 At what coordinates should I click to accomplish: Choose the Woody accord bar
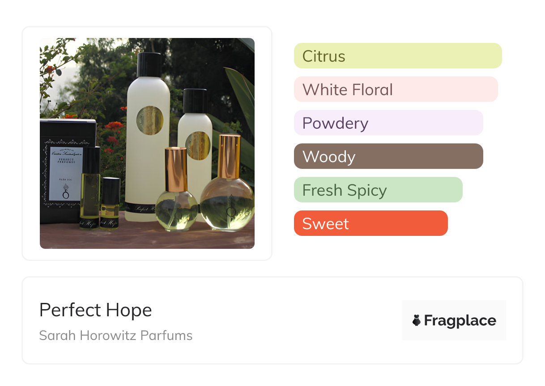388,156
